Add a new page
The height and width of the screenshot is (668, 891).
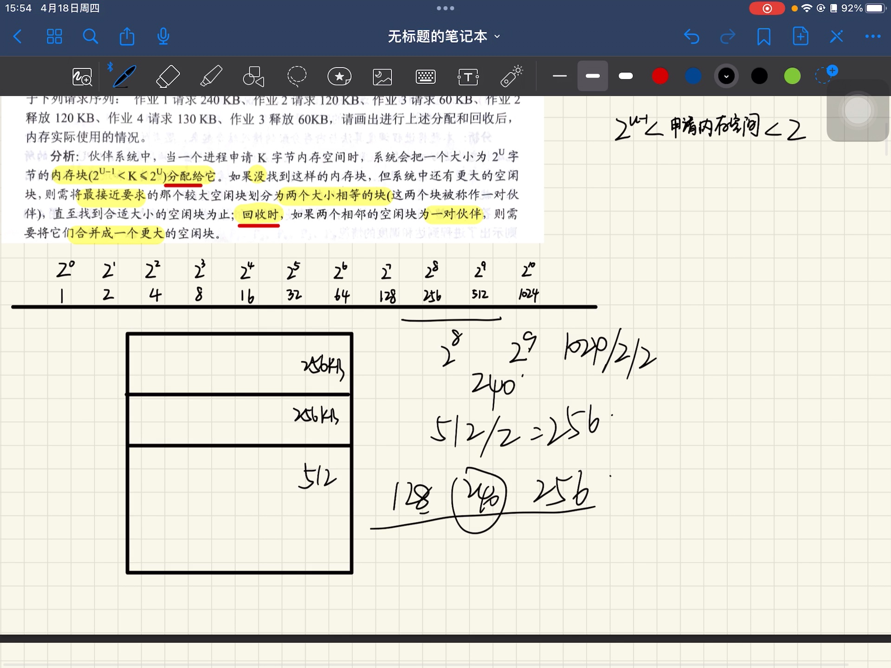[x=801, y=36]
